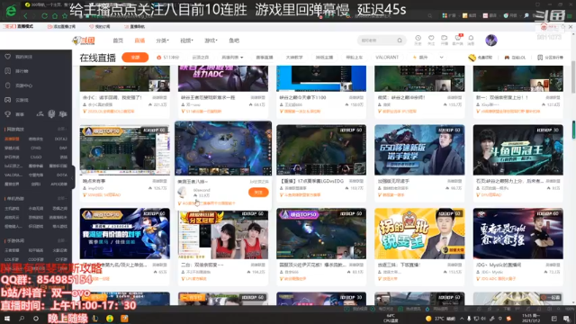Expand the 分类 category dropdown

(162, 40)
